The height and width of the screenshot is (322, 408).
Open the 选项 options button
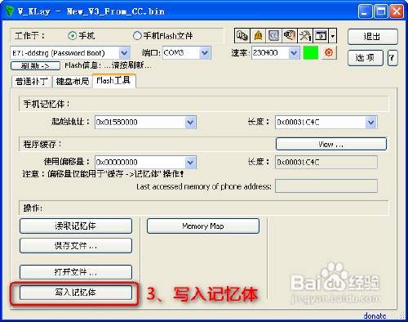pos(366,58)
